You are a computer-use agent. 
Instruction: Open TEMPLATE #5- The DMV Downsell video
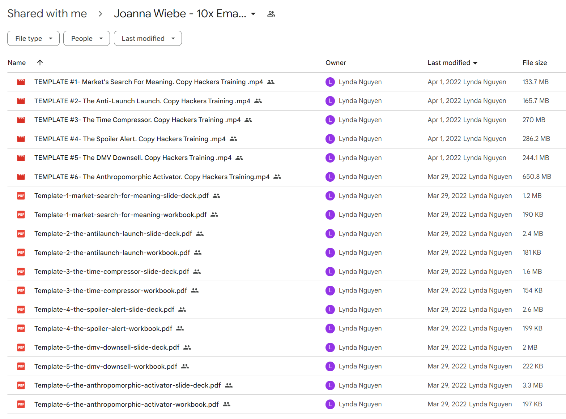[x=133, y=158]
